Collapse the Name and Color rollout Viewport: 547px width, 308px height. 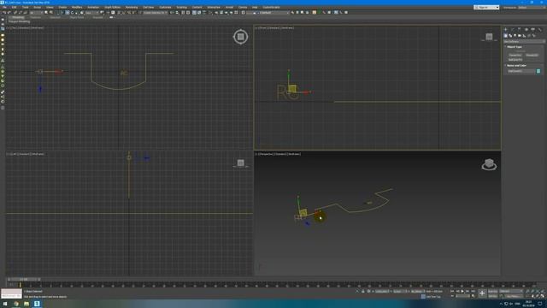pyautogui.click(x=516, y=65)
